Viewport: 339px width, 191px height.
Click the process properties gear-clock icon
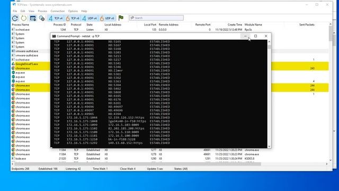tap(42, 18)
